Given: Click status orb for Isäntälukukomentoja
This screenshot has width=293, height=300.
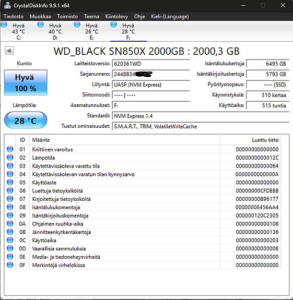Looking at the screenshot, I should click(10, 207).
